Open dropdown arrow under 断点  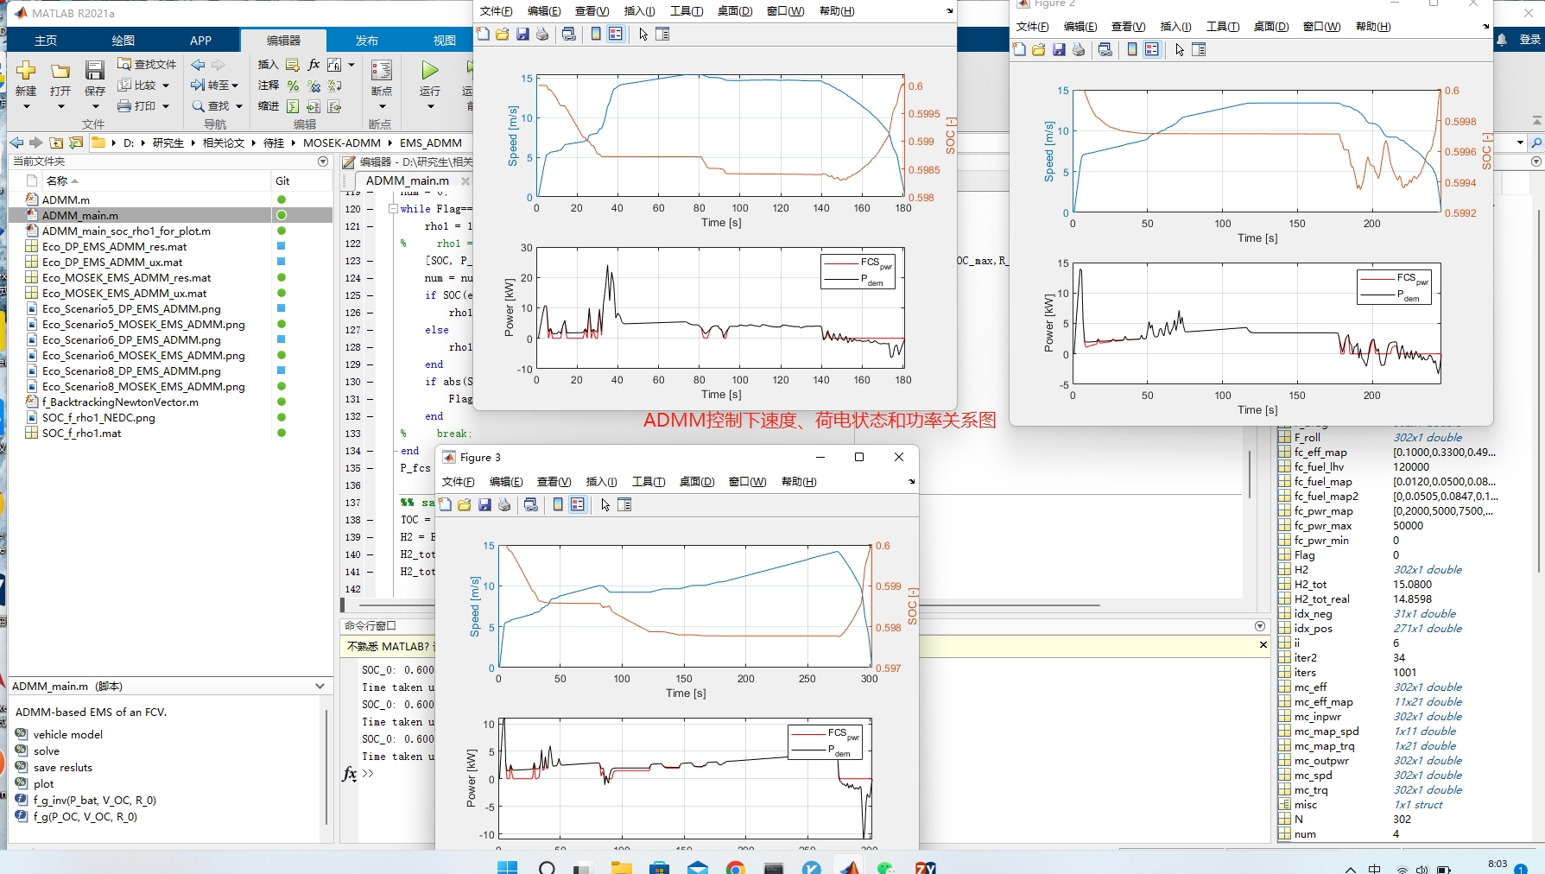point(382,107)
